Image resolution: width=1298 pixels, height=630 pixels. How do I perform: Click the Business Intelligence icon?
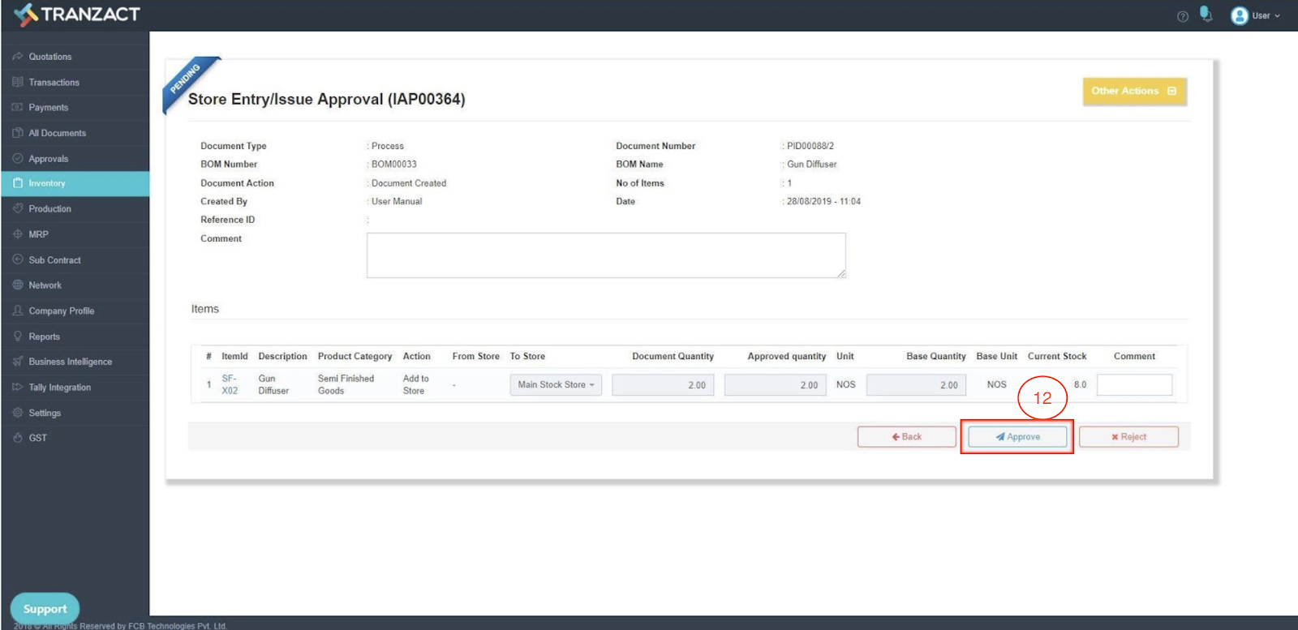pos(18,362)
